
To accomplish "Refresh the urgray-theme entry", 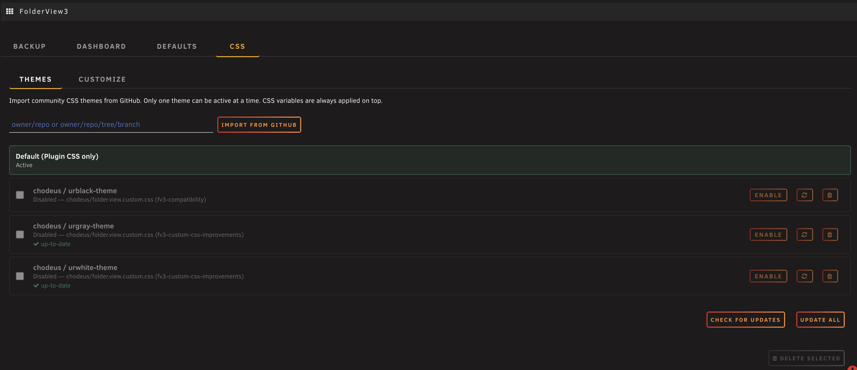I will point(804,235).
